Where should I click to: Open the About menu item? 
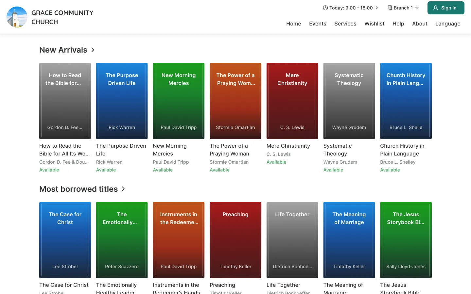coord(420,24)
